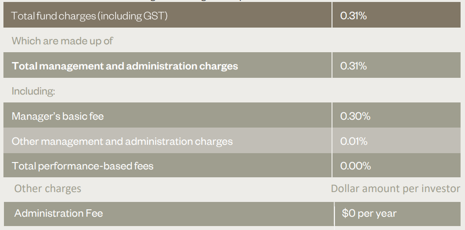
Task: Click the 0.01% value
Action: click(x=354, y=141)
